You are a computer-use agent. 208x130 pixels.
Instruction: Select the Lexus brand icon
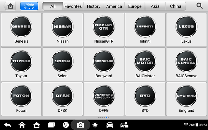pos(186,27)
